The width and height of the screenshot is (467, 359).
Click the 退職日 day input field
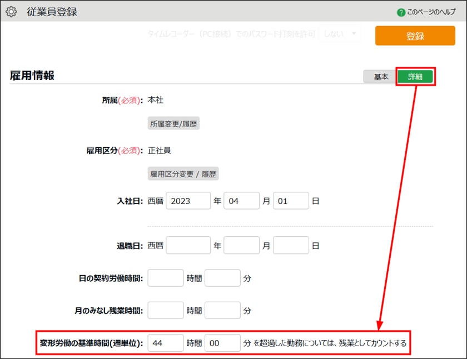[x=290, y=245]
